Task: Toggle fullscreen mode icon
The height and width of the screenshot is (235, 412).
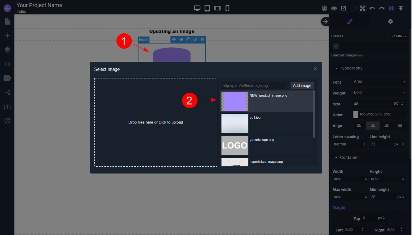Action: tap(363, 8)
